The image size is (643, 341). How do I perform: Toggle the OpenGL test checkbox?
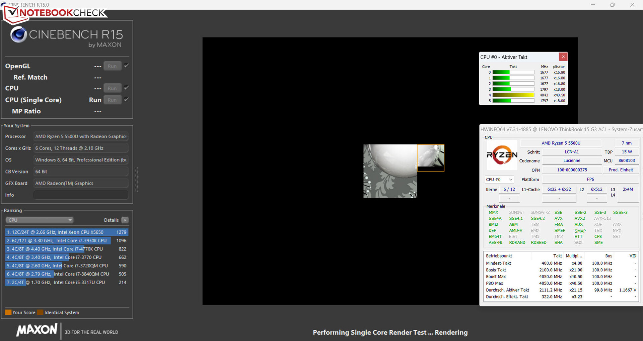coord(126,66)
